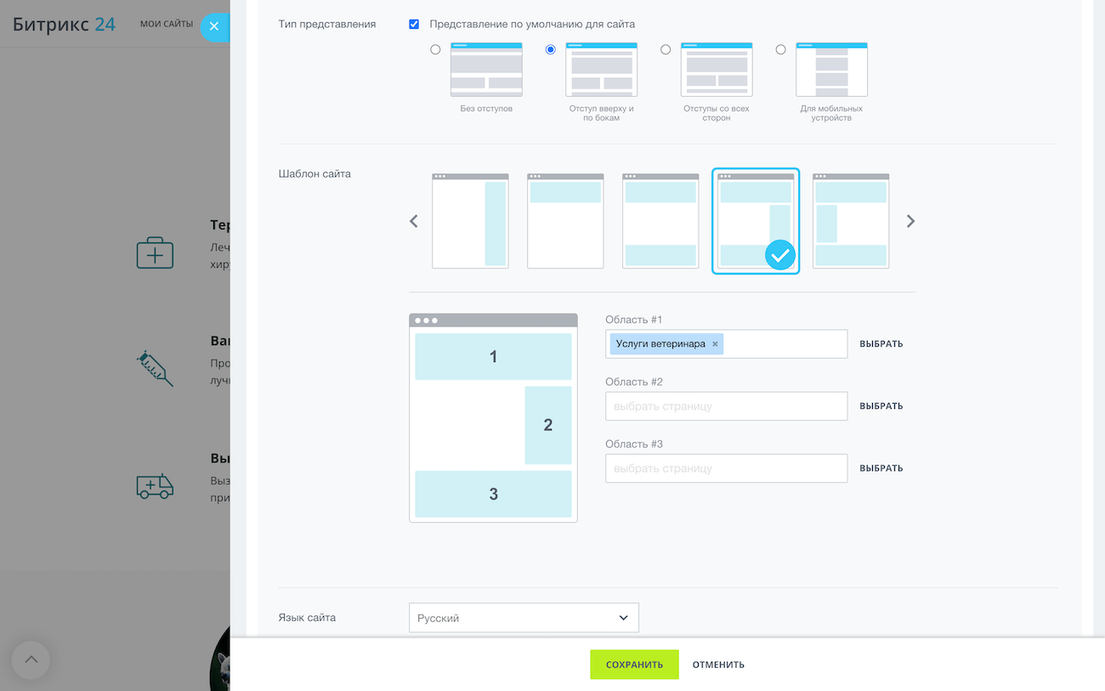
Task: Choose 'Для мобильных устройств' radio option
Action: click(x=780, y=49)
